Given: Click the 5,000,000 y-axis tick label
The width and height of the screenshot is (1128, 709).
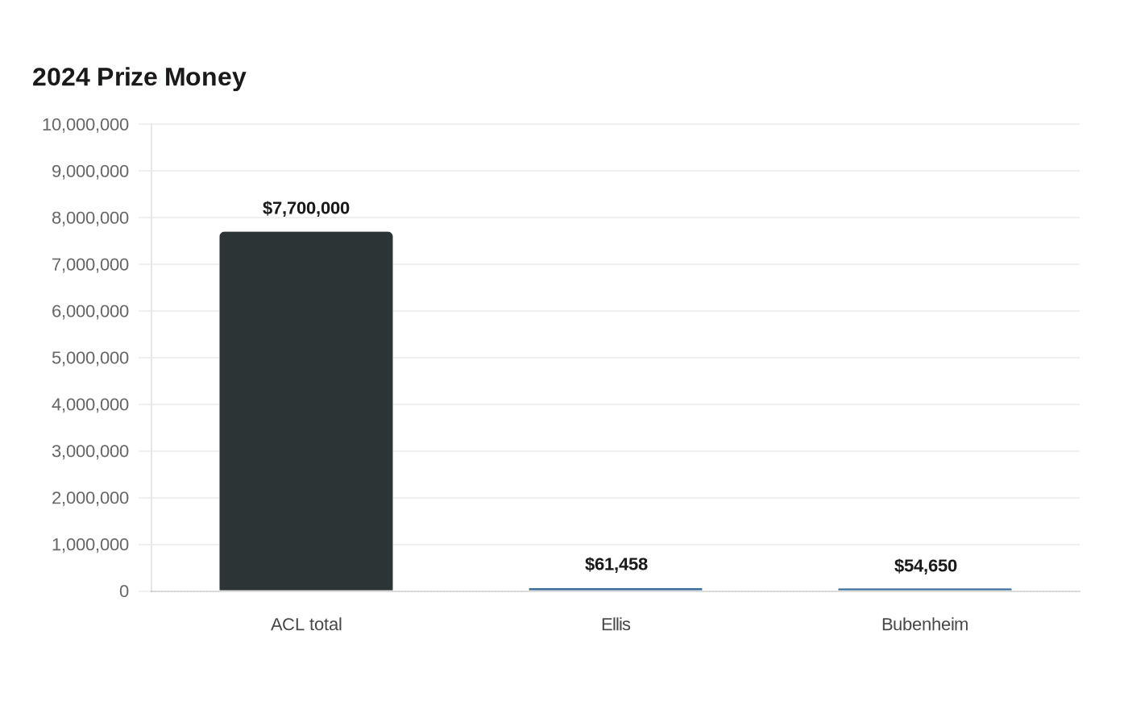Looking at the screenshot, I should click(90, 358).
